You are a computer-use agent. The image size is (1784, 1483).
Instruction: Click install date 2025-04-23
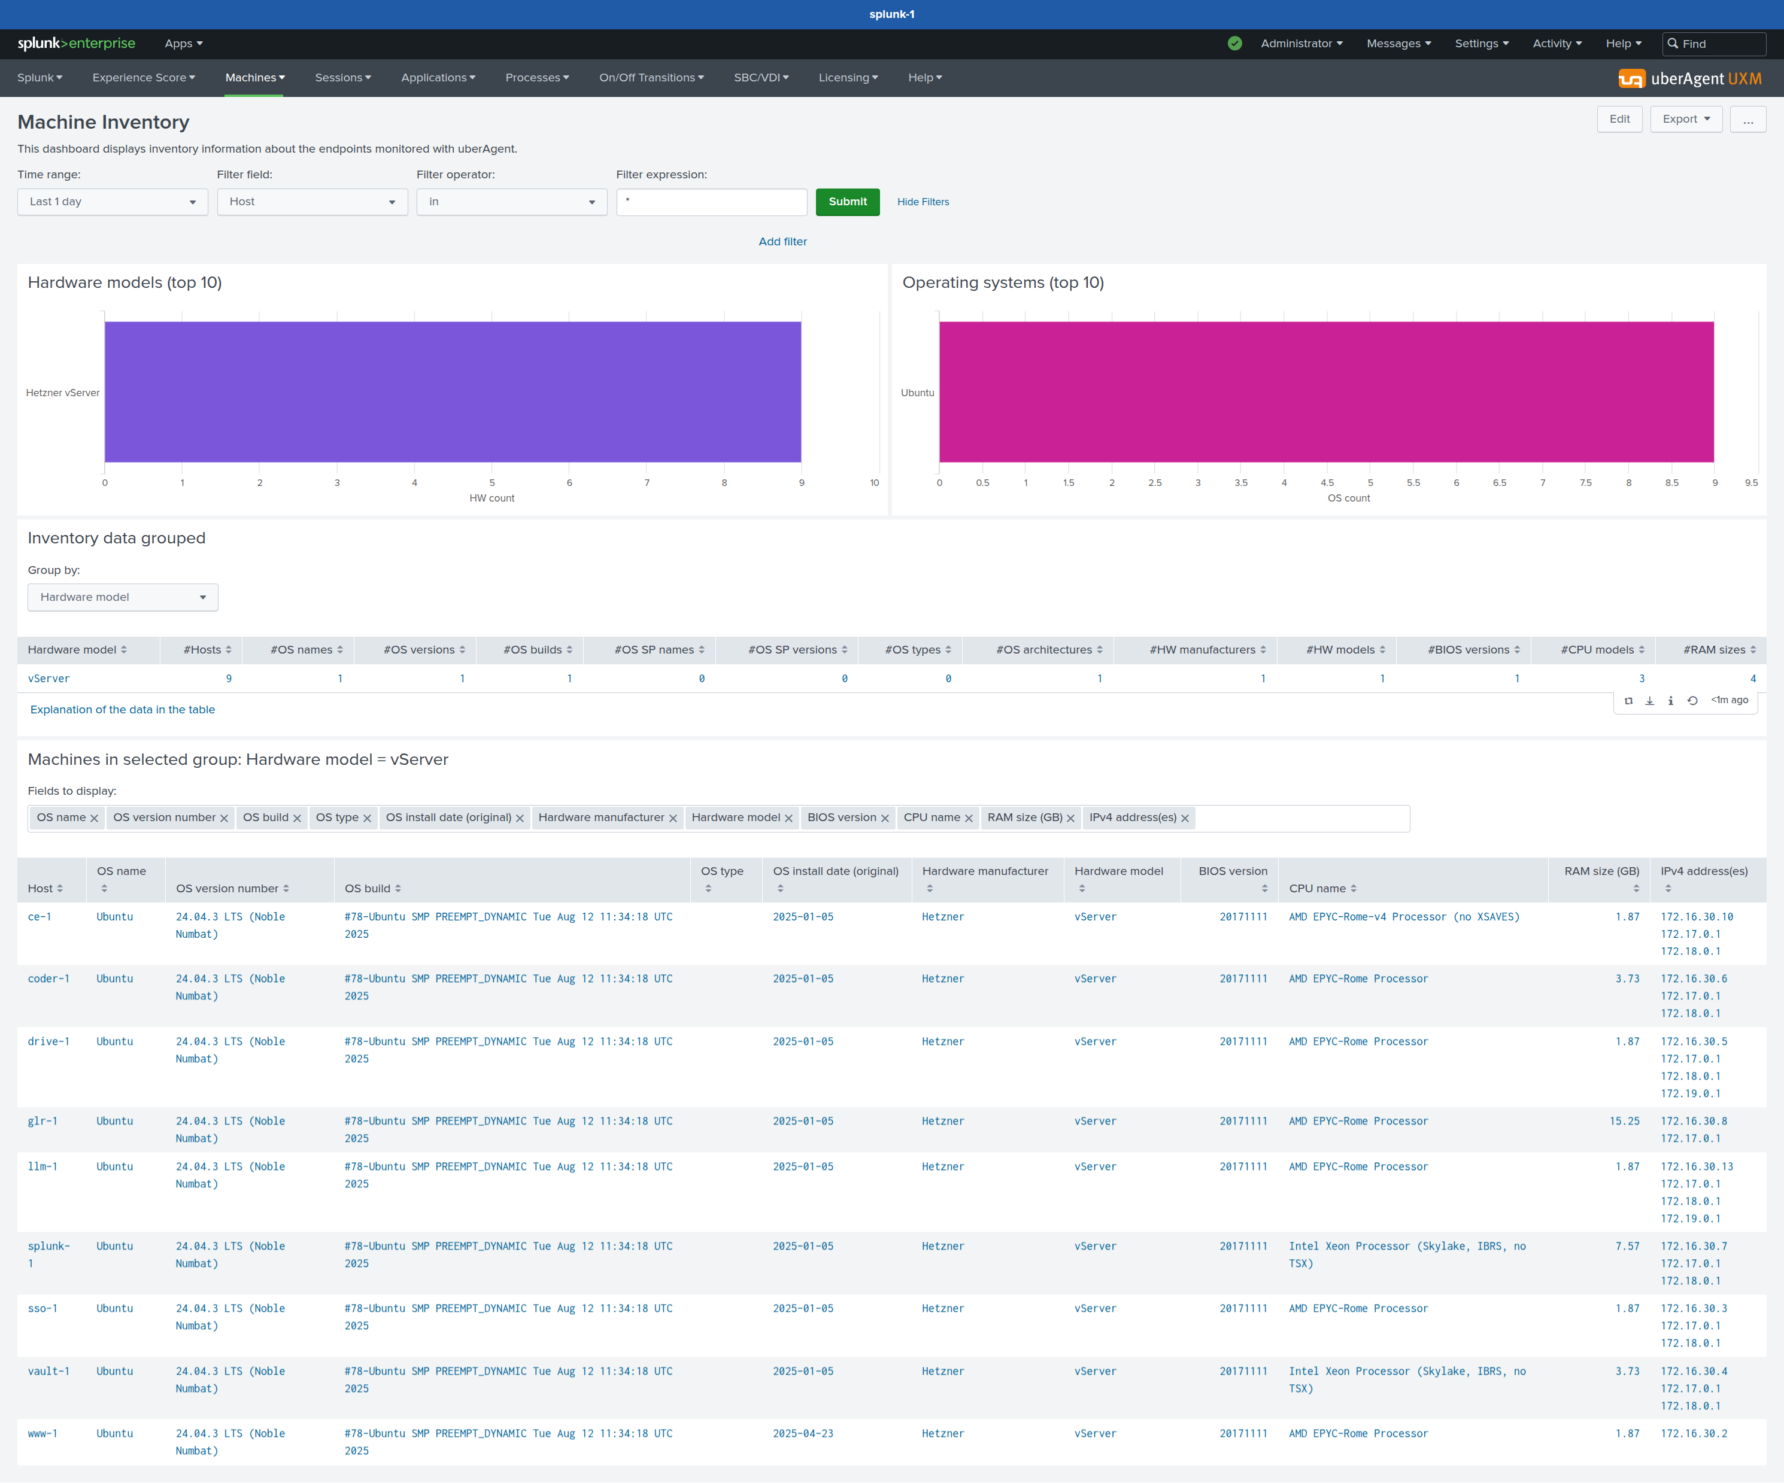pos(803,1434)
